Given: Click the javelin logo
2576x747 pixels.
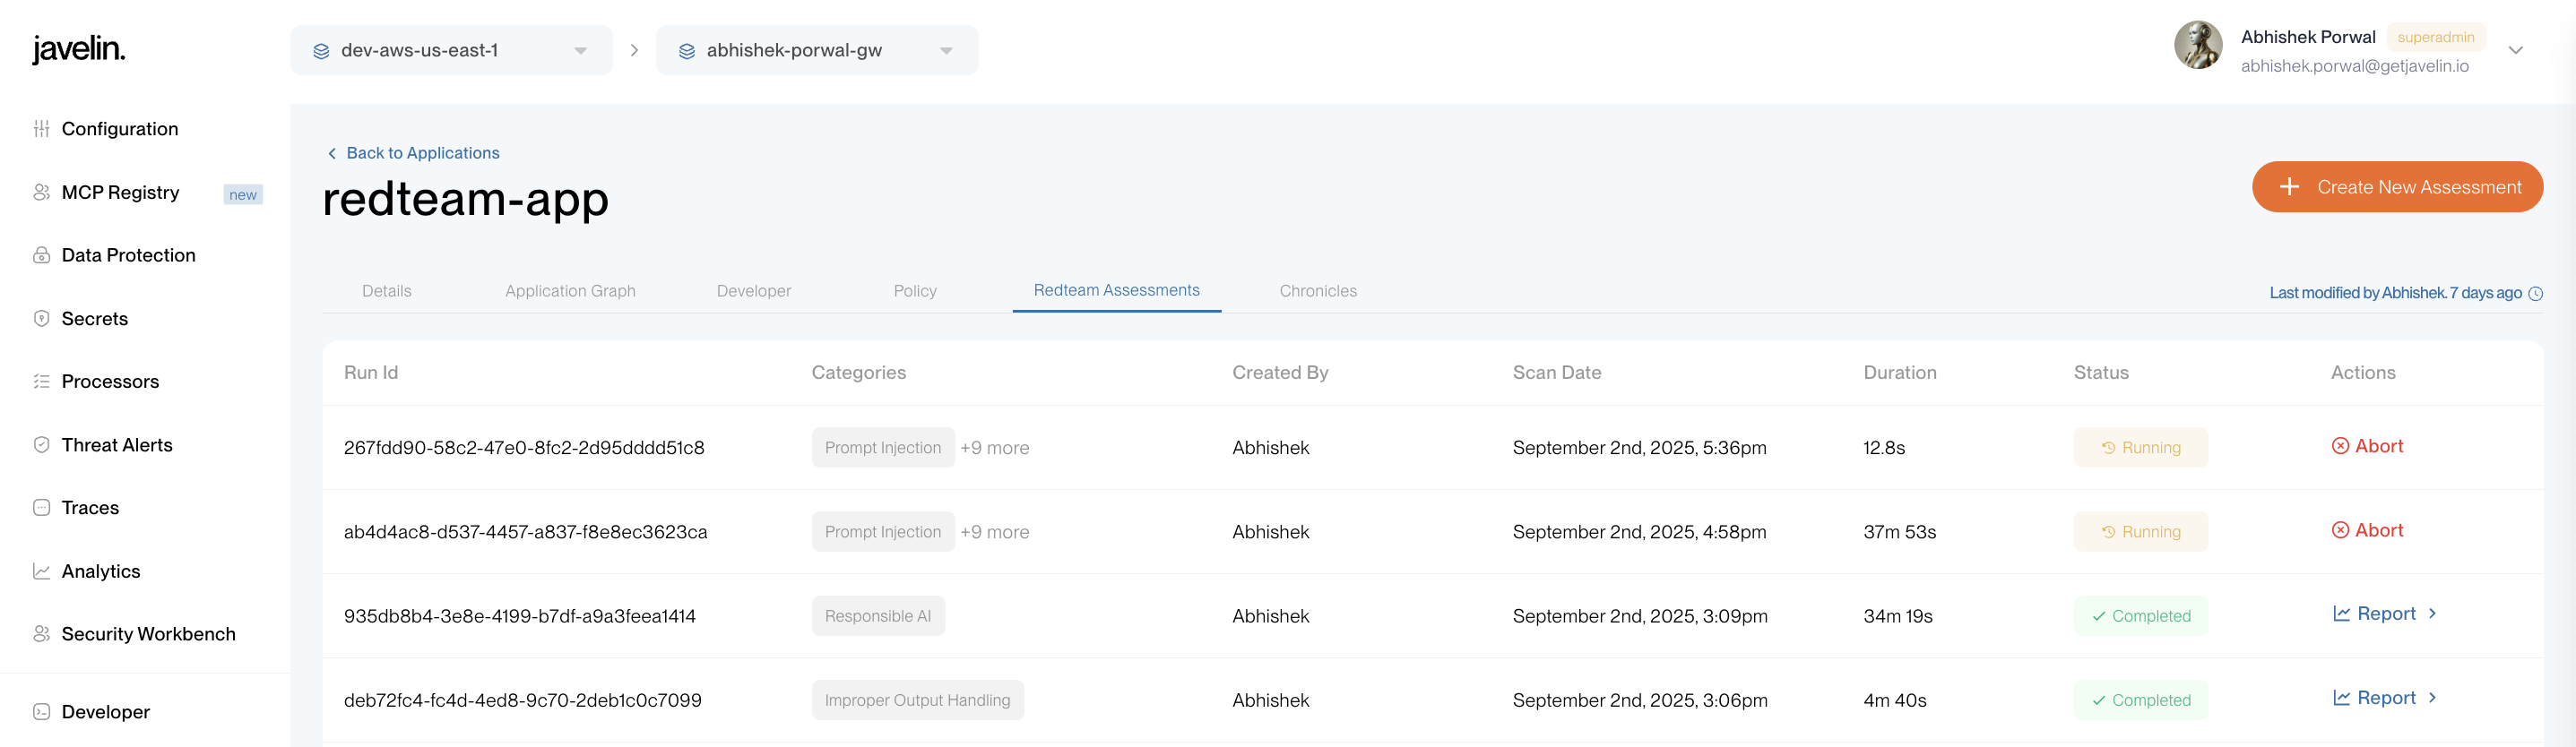Looking at the screenshot, I should pos(79,49).
